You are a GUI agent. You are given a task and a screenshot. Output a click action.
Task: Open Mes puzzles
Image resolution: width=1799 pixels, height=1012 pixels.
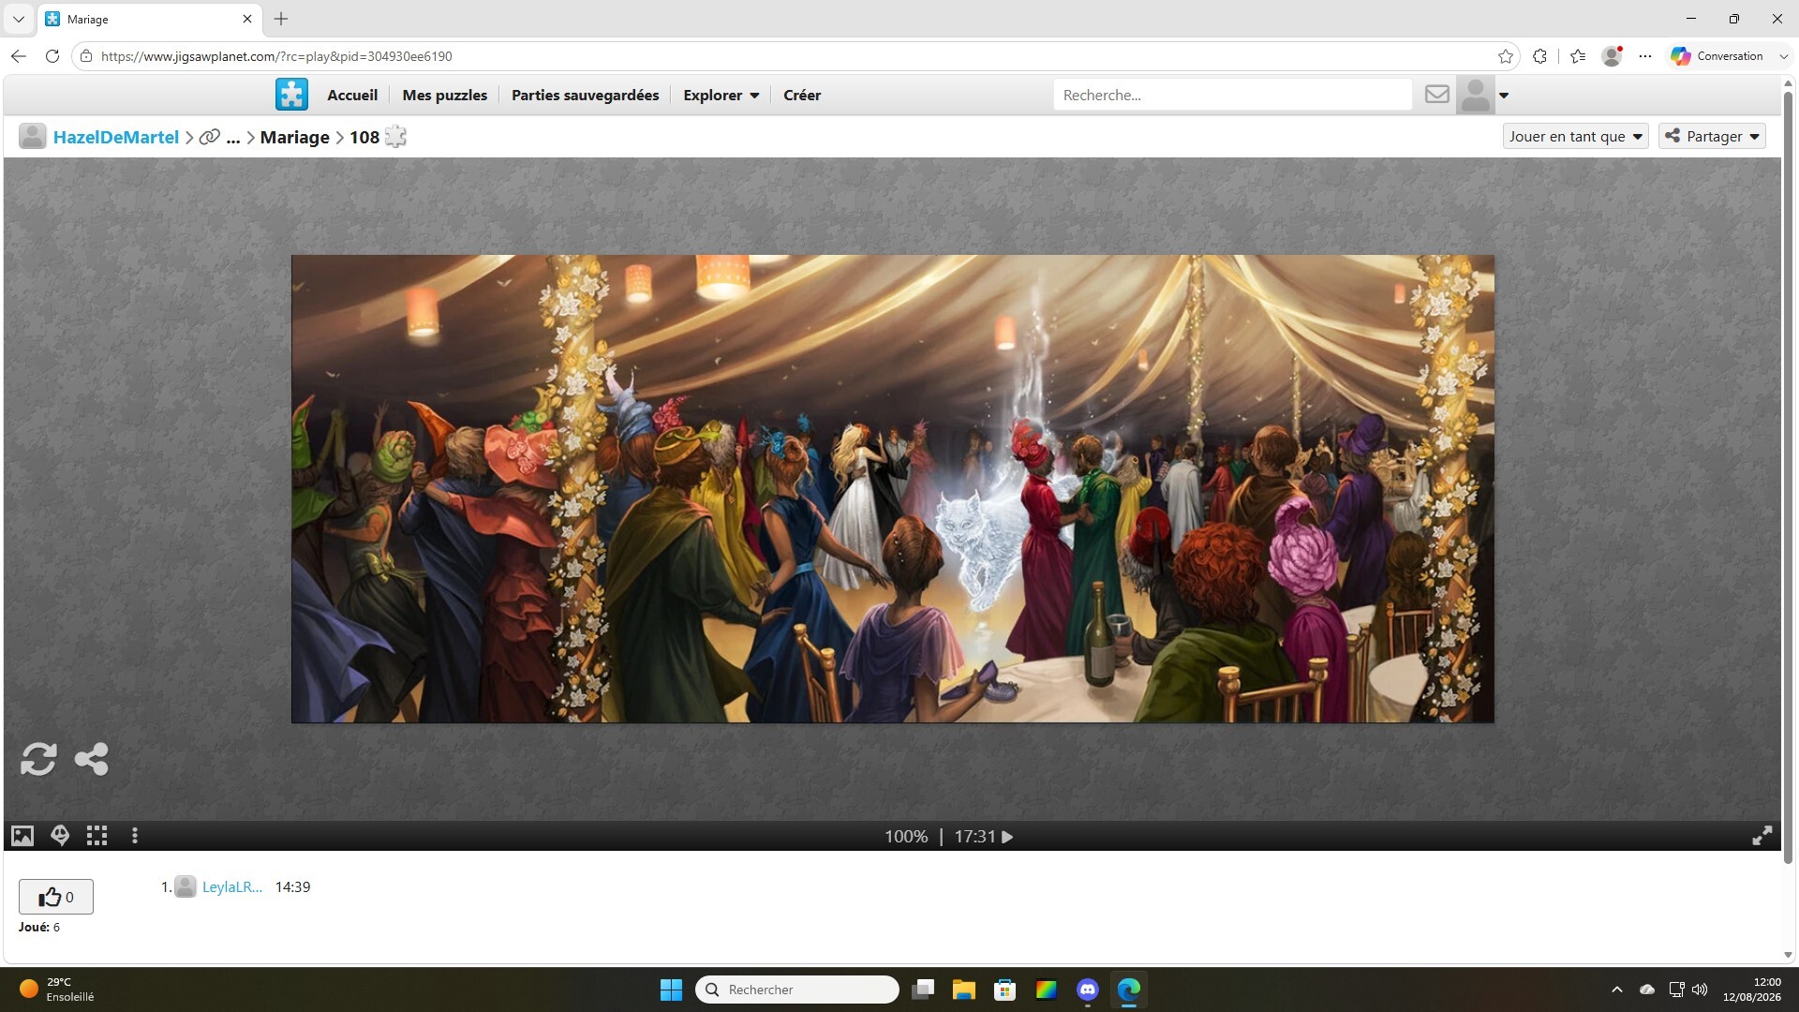click(x=445, y=95)
